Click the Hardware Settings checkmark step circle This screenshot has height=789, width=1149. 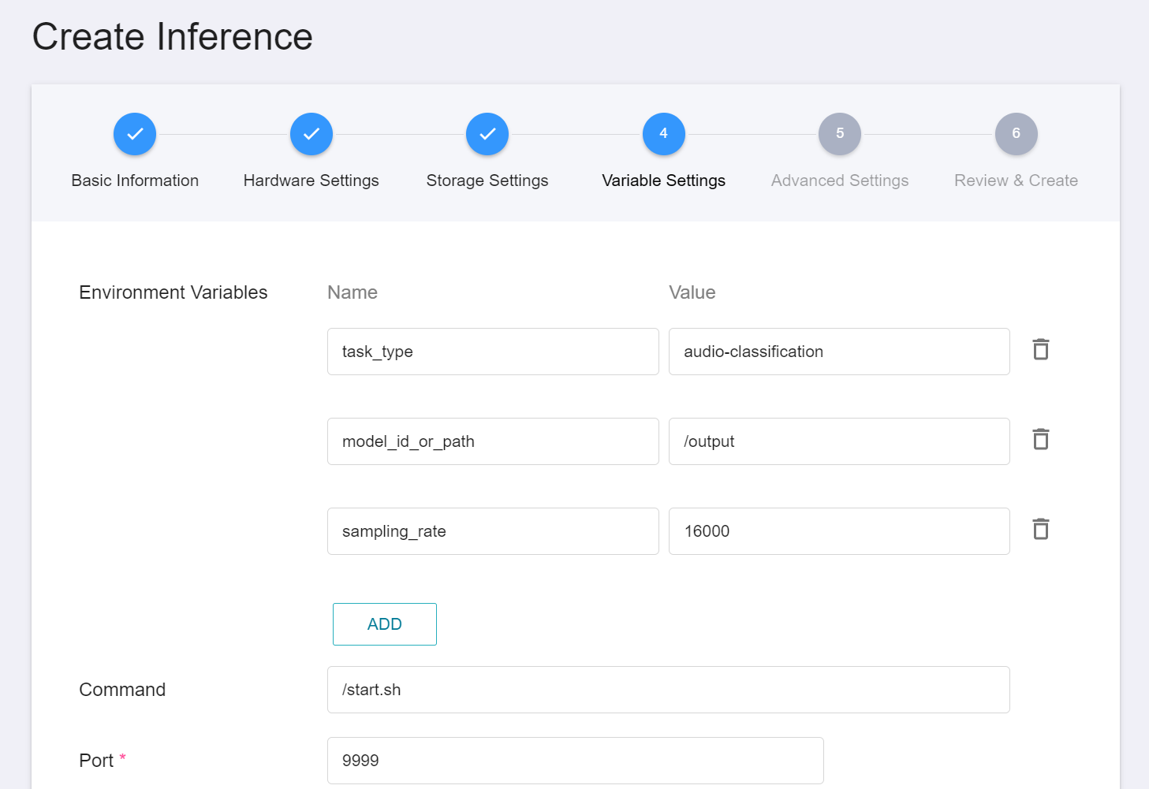[311, 134]
